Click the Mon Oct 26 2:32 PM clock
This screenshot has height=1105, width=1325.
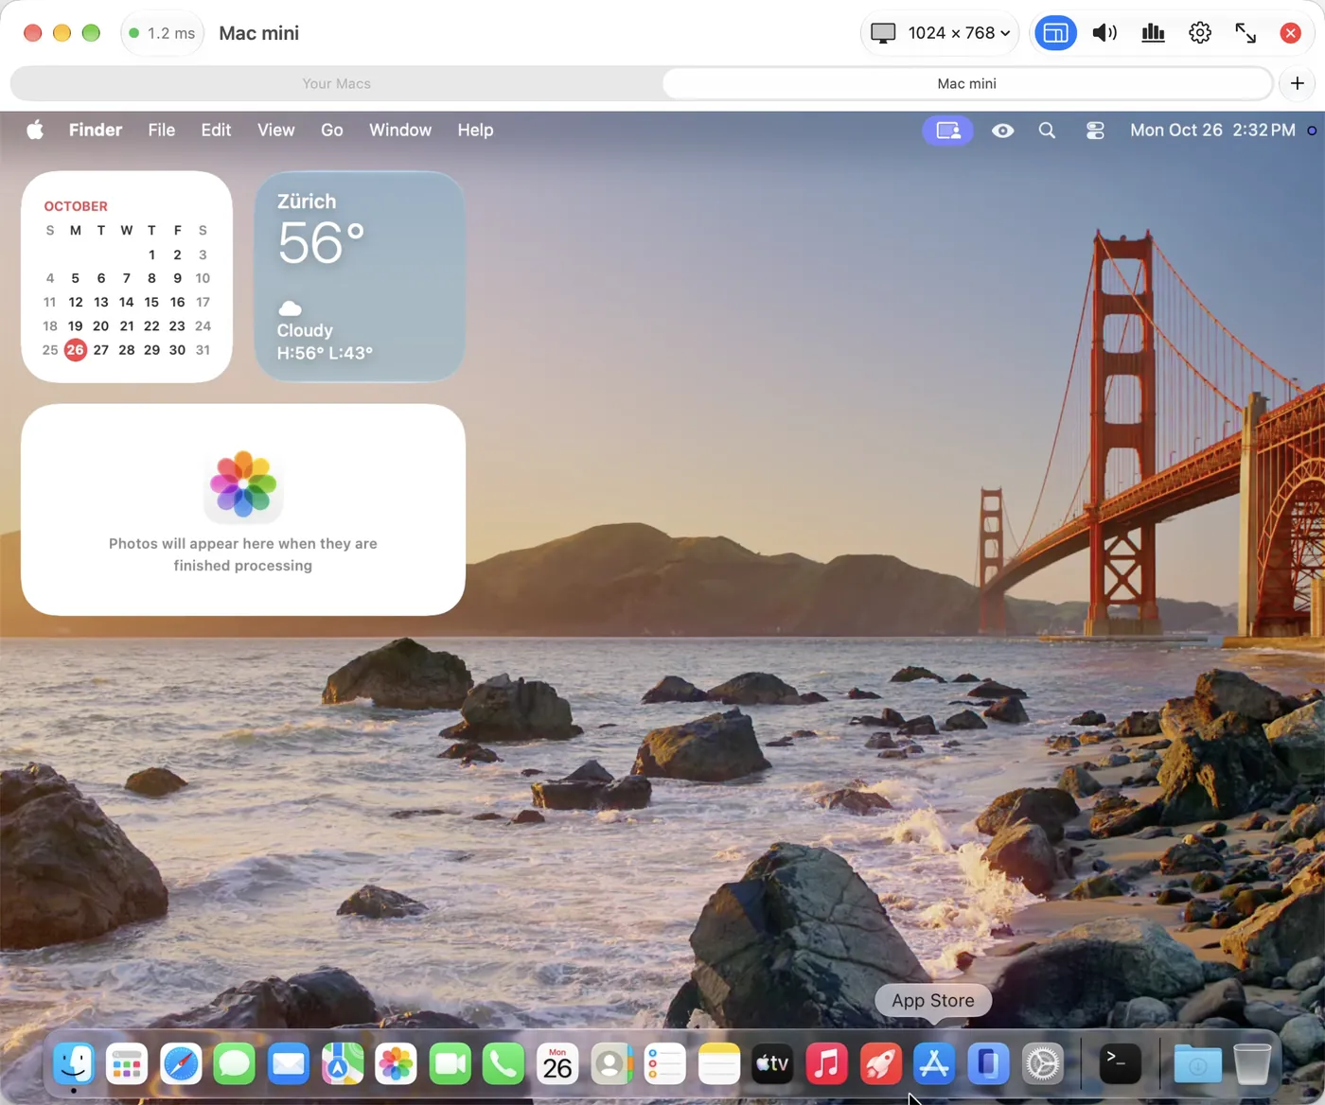click(x=1212, y=130)
